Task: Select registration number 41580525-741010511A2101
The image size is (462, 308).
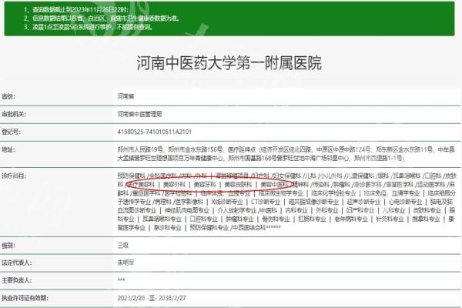Action: point(155,132)
